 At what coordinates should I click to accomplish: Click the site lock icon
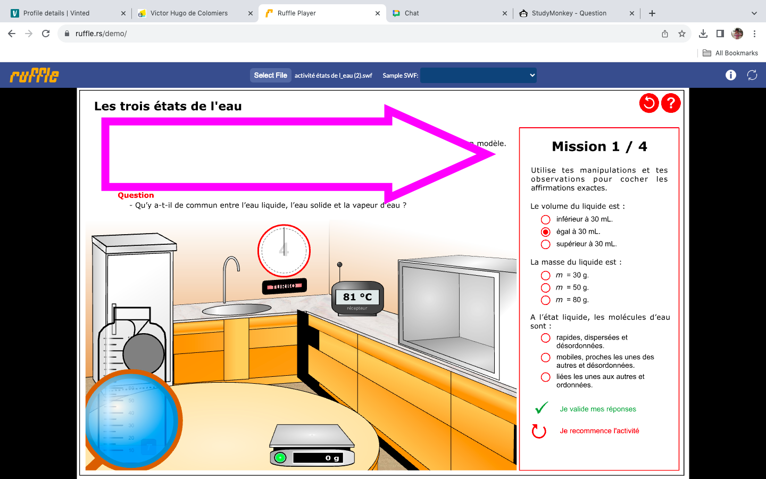(x=67, y=34)
